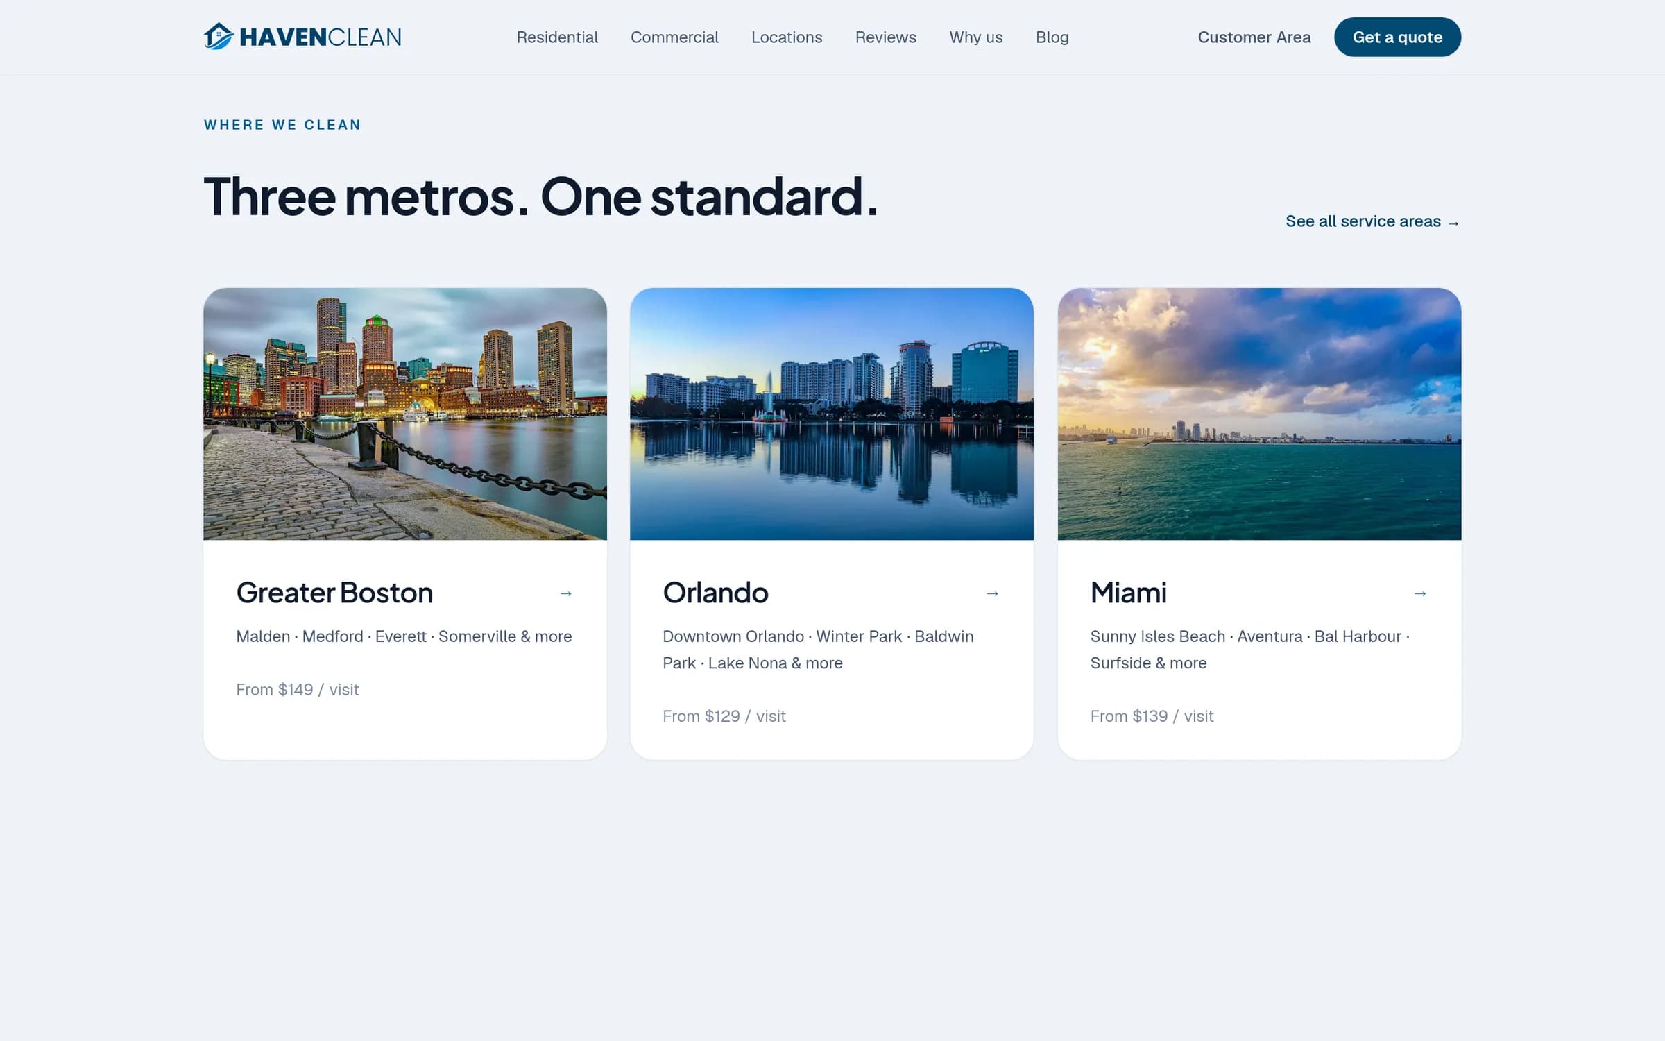The image size is (1665, 1041).
Task: Go to Locations in the navigation
Action: tap(787, 37)
